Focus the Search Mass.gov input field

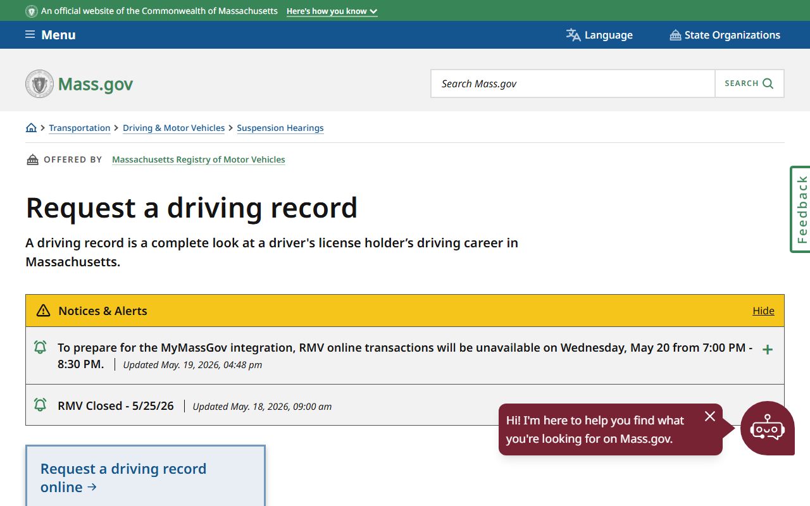click(573, 83)
